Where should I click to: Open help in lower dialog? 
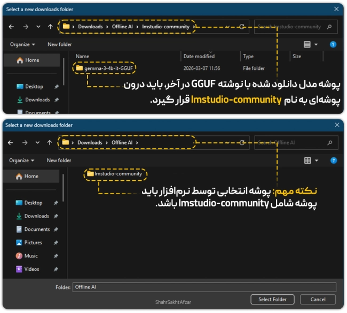point(333,160)
